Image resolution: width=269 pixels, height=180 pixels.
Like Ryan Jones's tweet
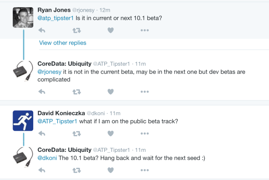coord(111,30)
